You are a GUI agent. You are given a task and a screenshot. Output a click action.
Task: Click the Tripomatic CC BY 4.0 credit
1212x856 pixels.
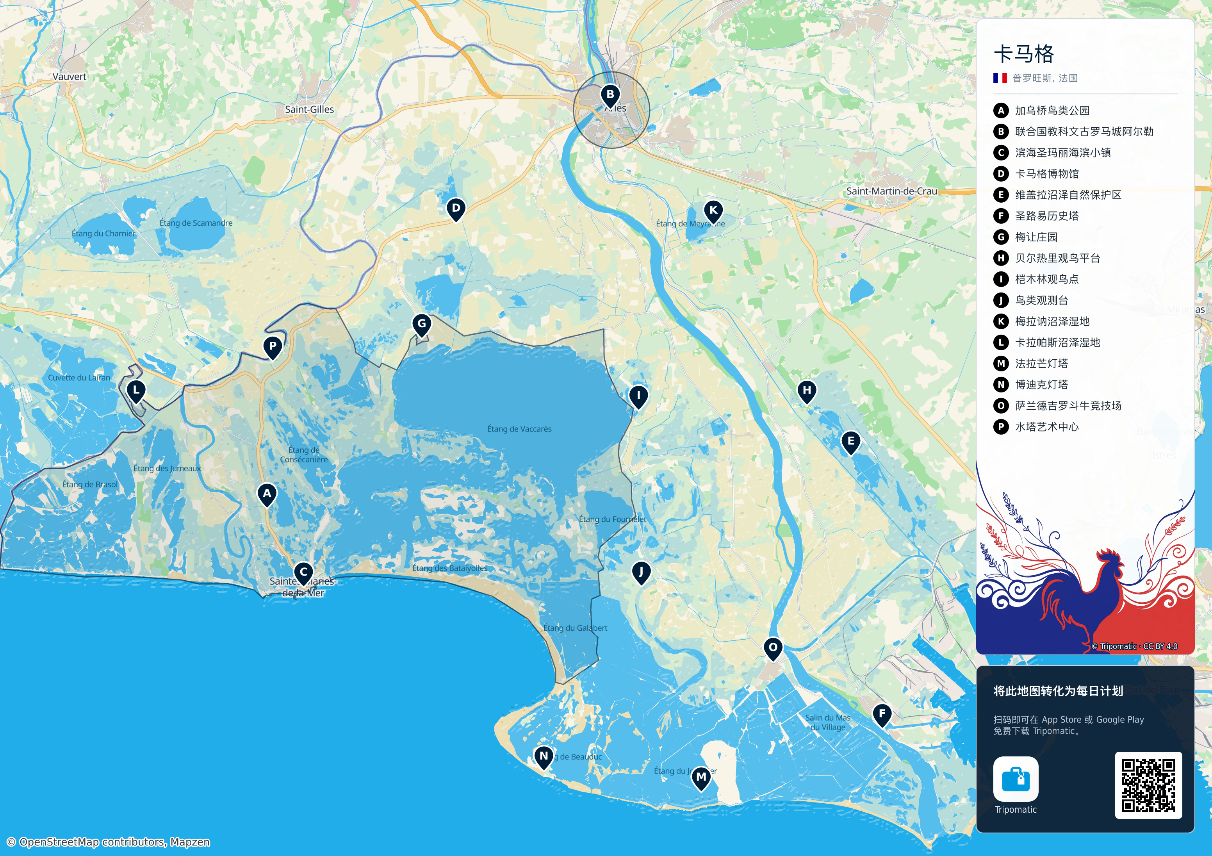coord(1134,646)
